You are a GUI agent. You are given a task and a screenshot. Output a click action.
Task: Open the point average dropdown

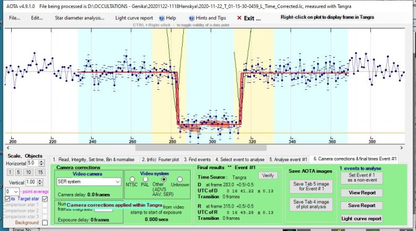12,191
